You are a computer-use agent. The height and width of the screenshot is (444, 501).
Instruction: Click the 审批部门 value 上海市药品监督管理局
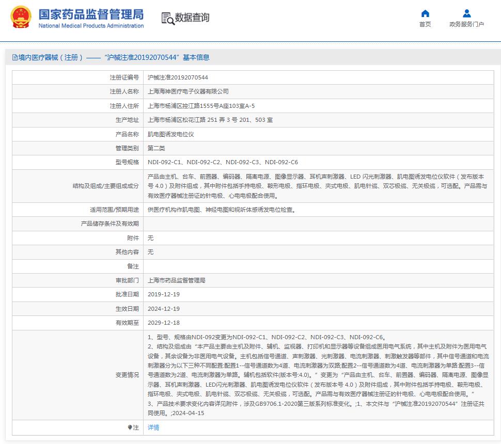(177, 280)
